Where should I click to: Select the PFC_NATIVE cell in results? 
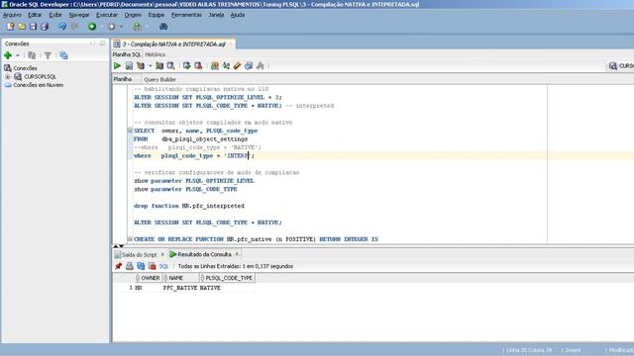pyautogui.click(x=180, y=288)
